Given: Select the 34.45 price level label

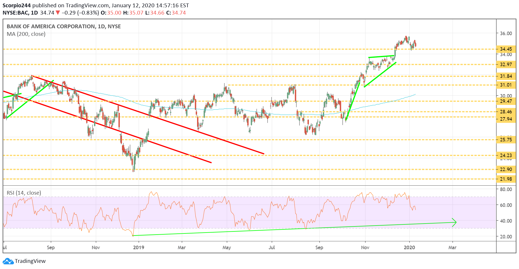Looking at the screenshot, I should coord(506,49).
